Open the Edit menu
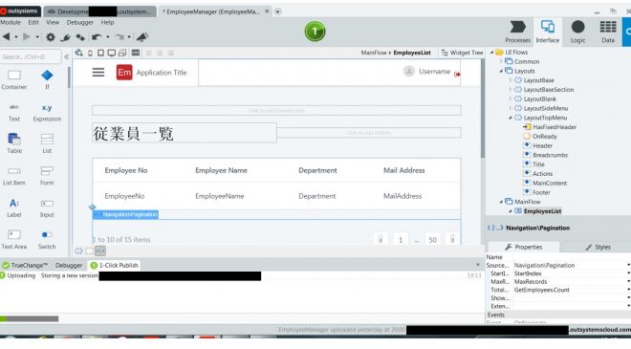This screenshot has width=631, height=349. [x=33, y=23]
